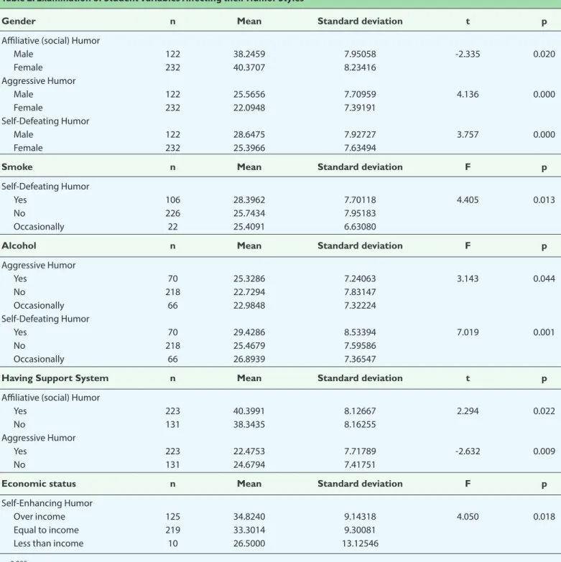Select the mean value 38.3435
Viewport: 561px width, 562px height.
tap(249, 424)
